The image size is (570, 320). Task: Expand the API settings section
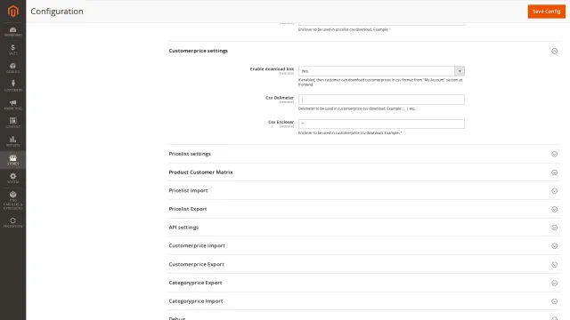pos(554,228)
